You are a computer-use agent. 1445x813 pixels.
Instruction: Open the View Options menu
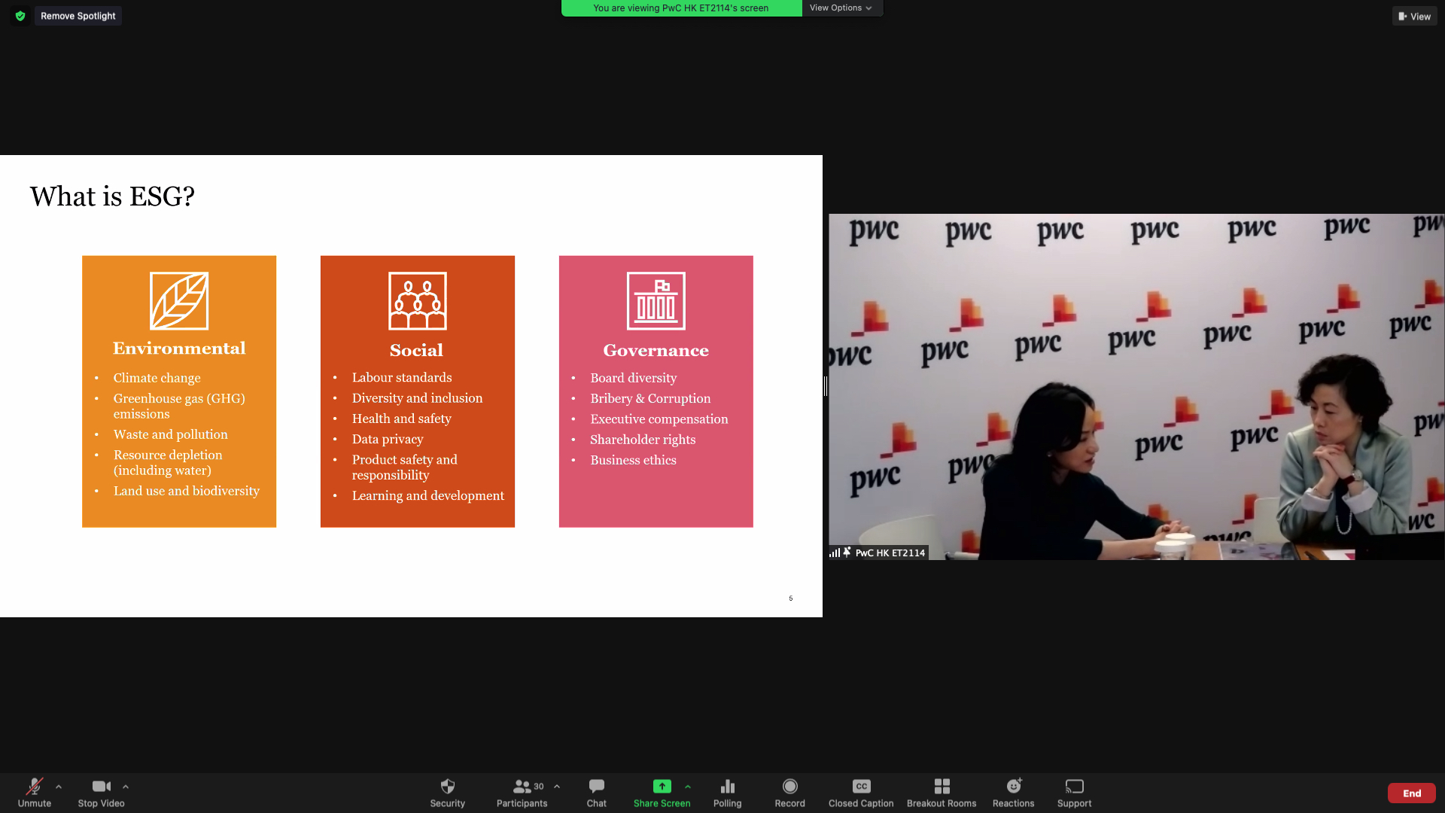[841, 8]
